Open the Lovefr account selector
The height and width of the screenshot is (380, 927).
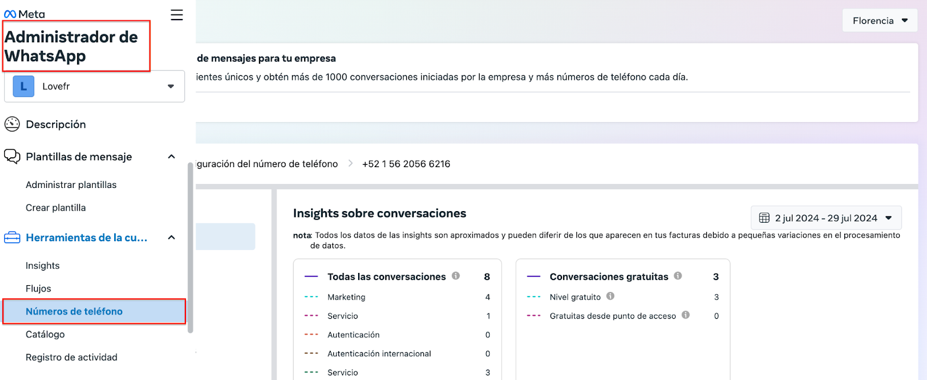(x=94, y=86)
